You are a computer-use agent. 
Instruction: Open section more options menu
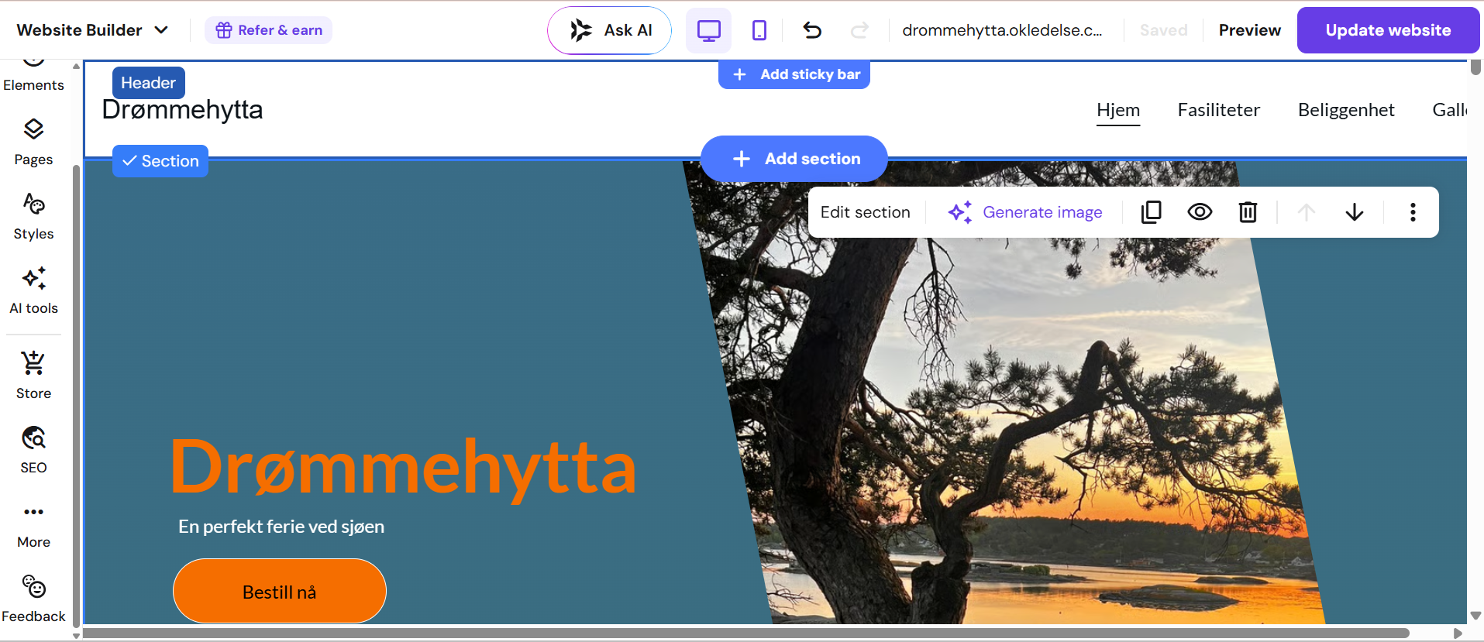pos(1413,212)
